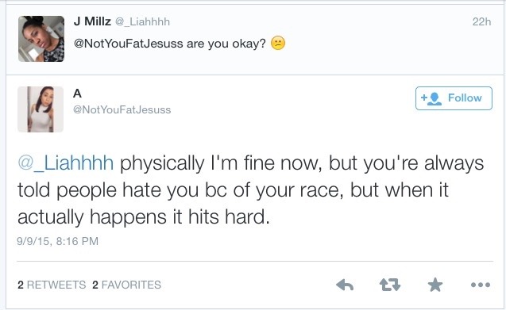The height and width of the screenshot is (310, 506).
Task: Click the confused face emoji
Action: coord(278,43)
